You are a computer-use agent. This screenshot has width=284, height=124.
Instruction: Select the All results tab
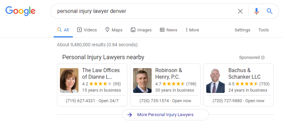tap(63, 30)
